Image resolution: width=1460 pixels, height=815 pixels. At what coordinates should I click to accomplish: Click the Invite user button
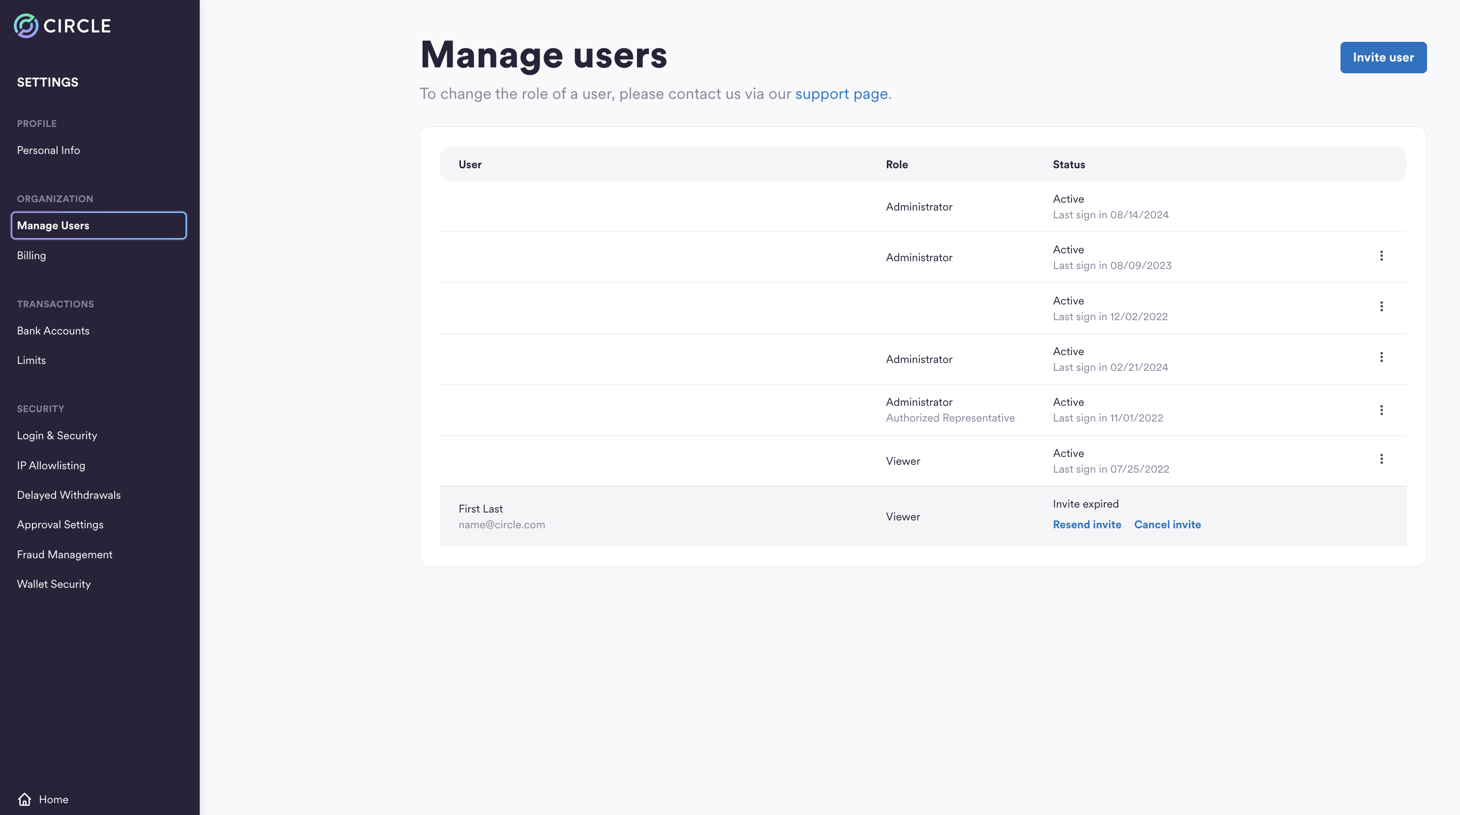point(1383,57)
